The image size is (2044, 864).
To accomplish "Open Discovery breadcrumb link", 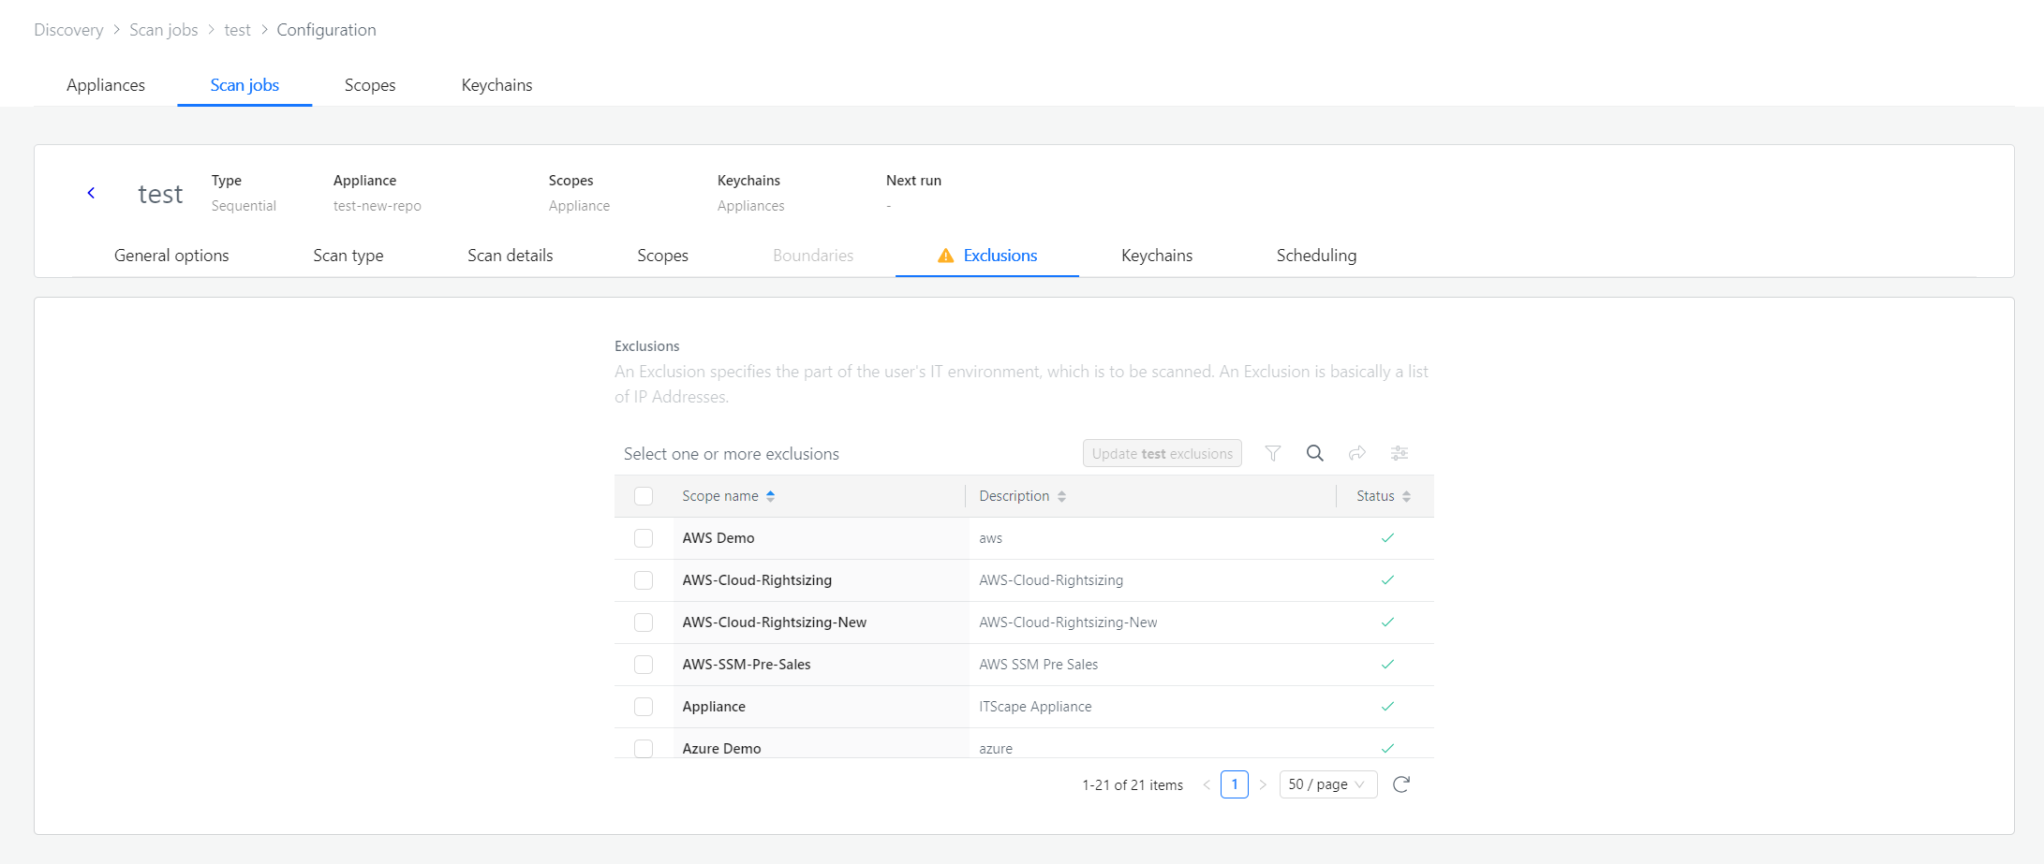I will (68, 30).
